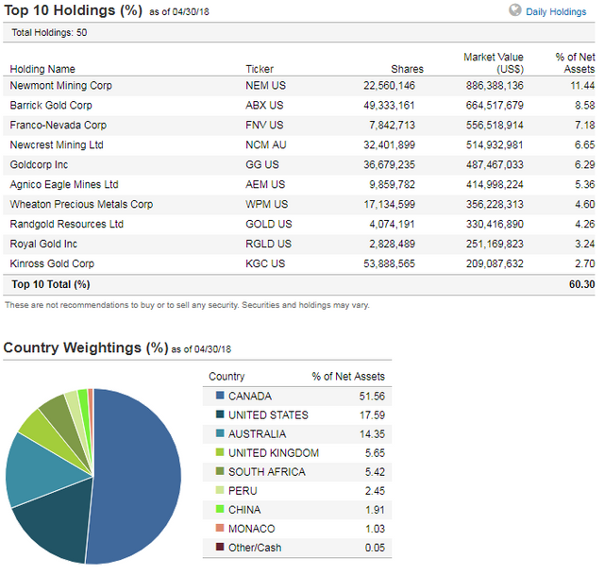Click the GOLD US ticker
The width and height of the screenshot is (604, 575).
coord(269,224)
